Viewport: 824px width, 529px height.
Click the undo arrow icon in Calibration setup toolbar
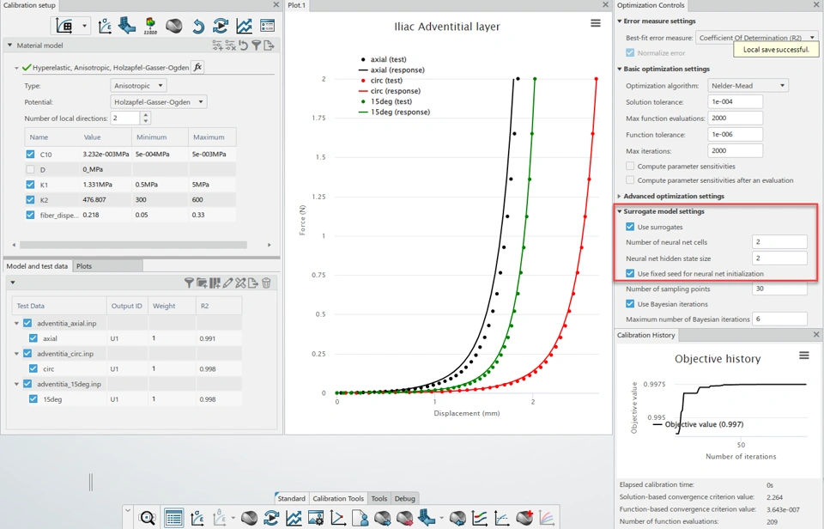click(197, 26)
